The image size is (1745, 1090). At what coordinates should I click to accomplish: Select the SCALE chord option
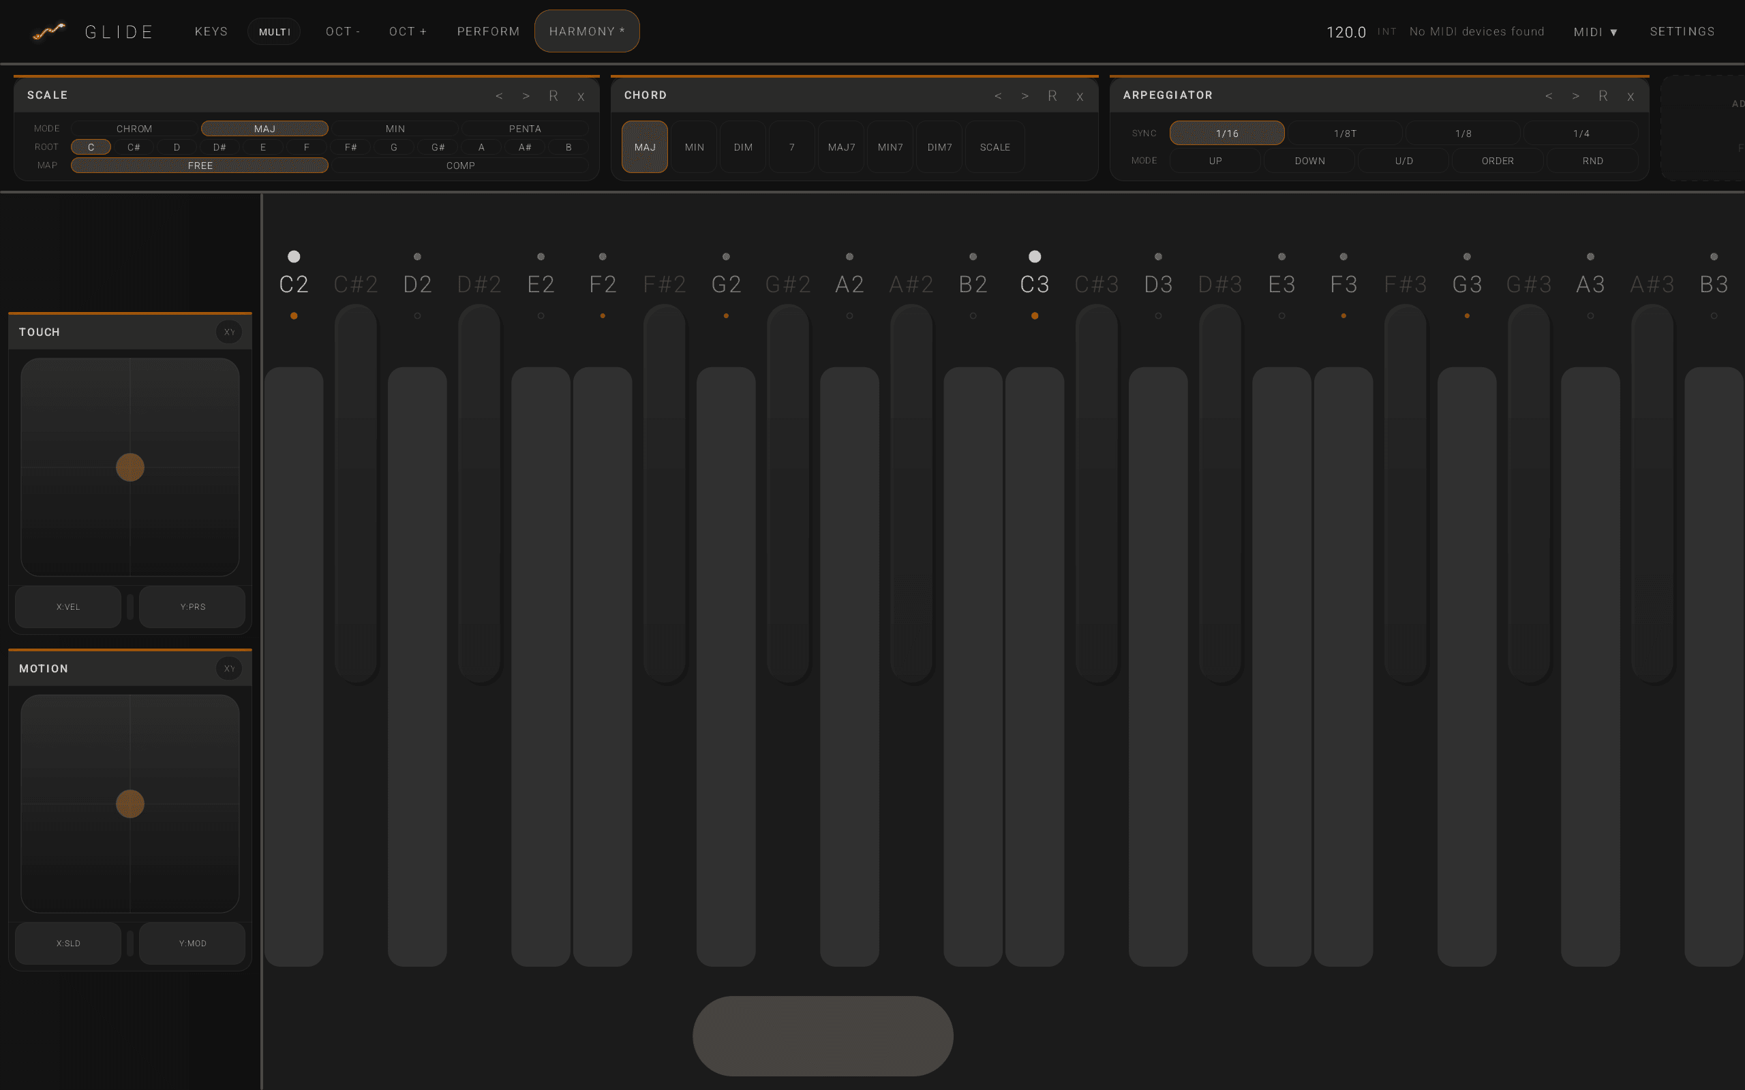pyautogui.click(x=995, y=147)
